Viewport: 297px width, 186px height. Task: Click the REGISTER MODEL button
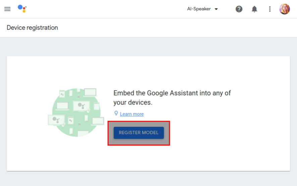coord(139,133)
